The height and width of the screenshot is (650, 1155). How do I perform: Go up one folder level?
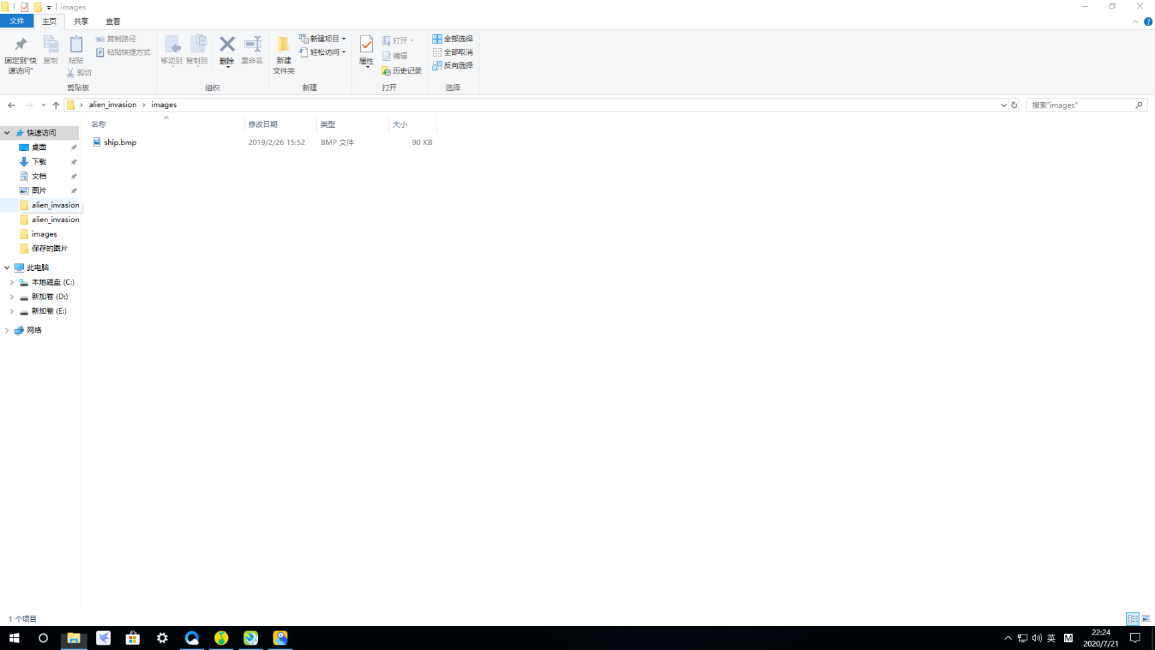coord(55,105)
